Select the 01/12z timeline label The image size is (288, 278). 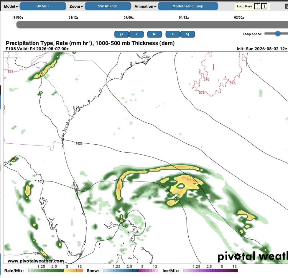click(x=184, y=17)
